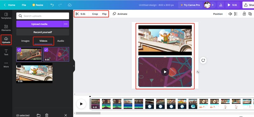Screen dimensions: 254x117
Task: Open the user profile avatar
Action: pyautogui.click(x=207, y=5)
